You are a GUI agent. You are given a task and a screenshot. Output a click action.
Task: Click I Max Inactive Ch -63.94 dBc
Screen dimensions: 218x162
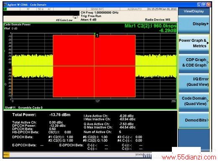127,119
